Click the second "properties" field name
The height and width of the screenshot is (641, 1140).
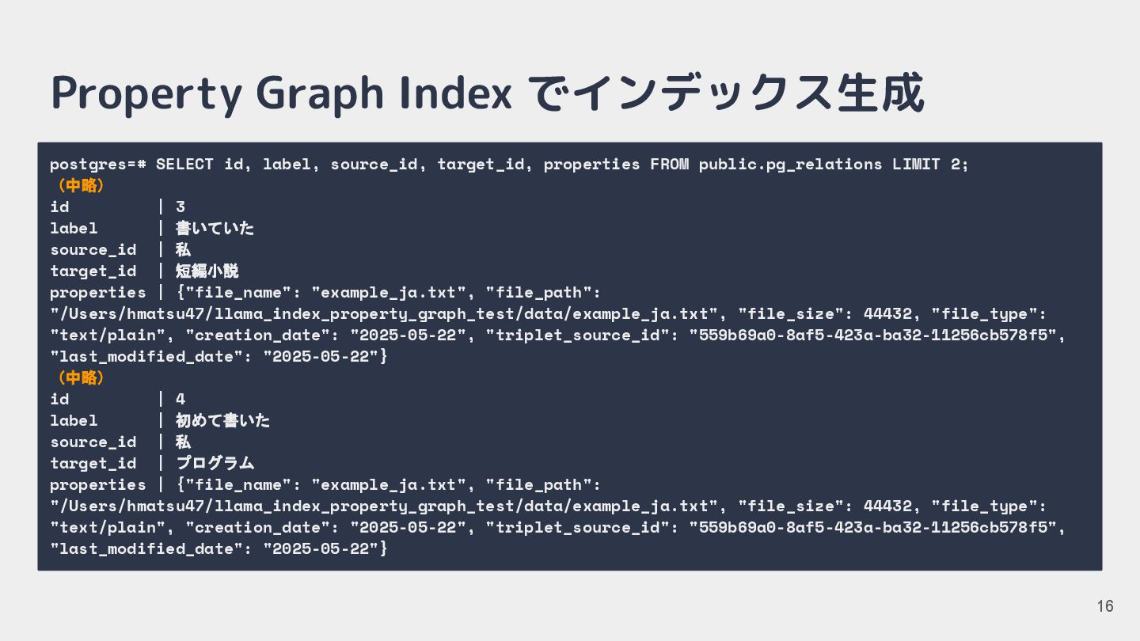[x=98, y=485]
